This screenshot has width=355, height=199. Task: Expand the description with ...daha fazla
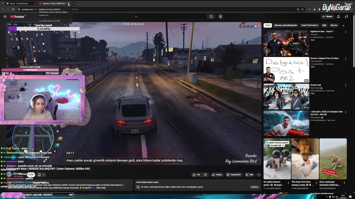pyautogui.click(x=100, y=188)
